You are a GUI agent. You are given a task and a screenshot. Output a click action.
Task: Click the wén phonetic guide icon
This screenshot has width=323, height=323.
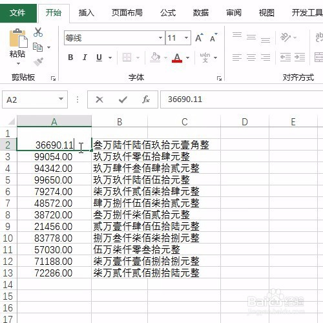[x=205, y=57]
